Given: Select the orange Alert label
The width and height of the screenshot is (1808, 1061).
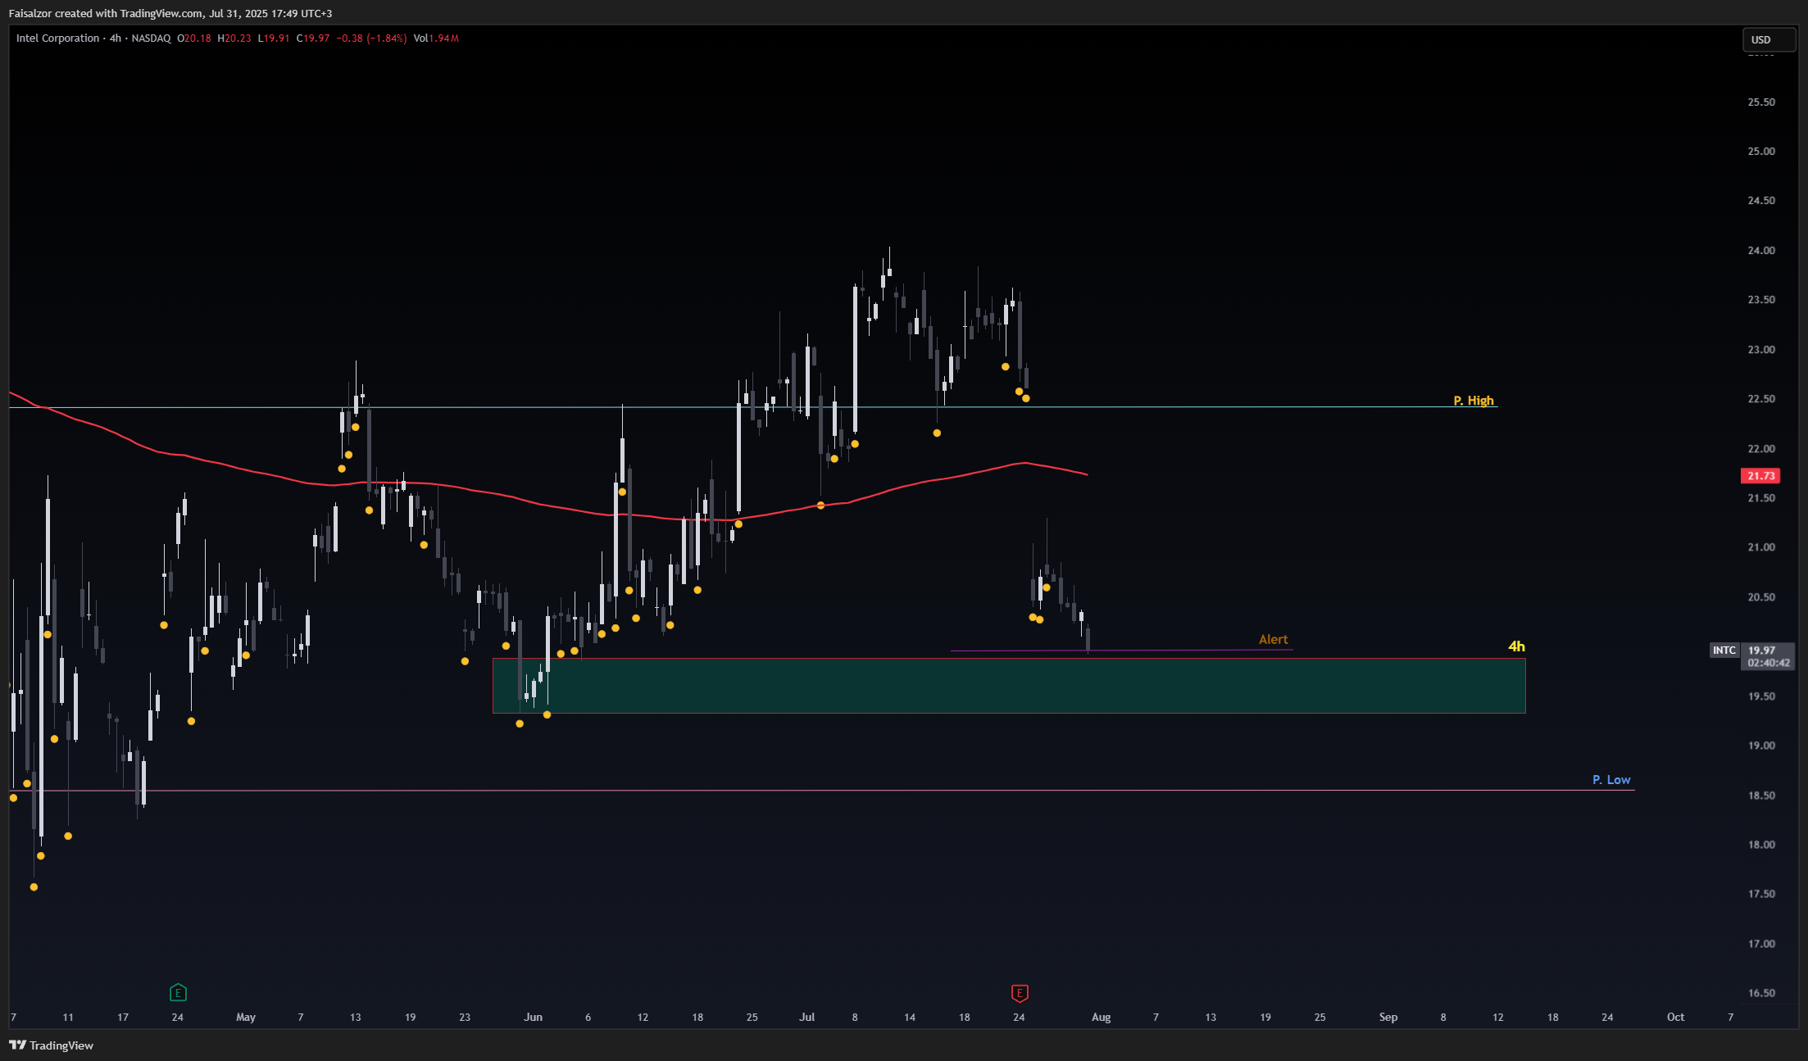Looking at the screenshot, I should (1273, 639).
